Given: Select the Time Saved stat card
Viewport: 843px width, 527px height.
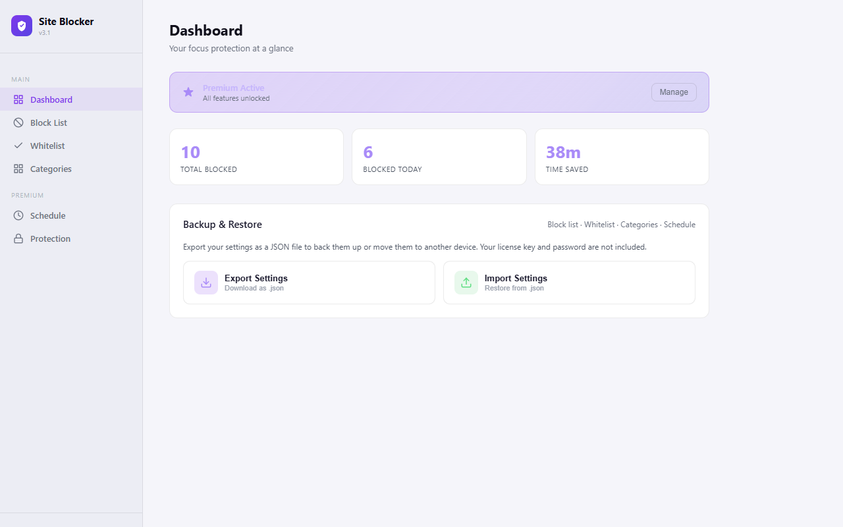Looking at the screenshot, I should 622,157.
